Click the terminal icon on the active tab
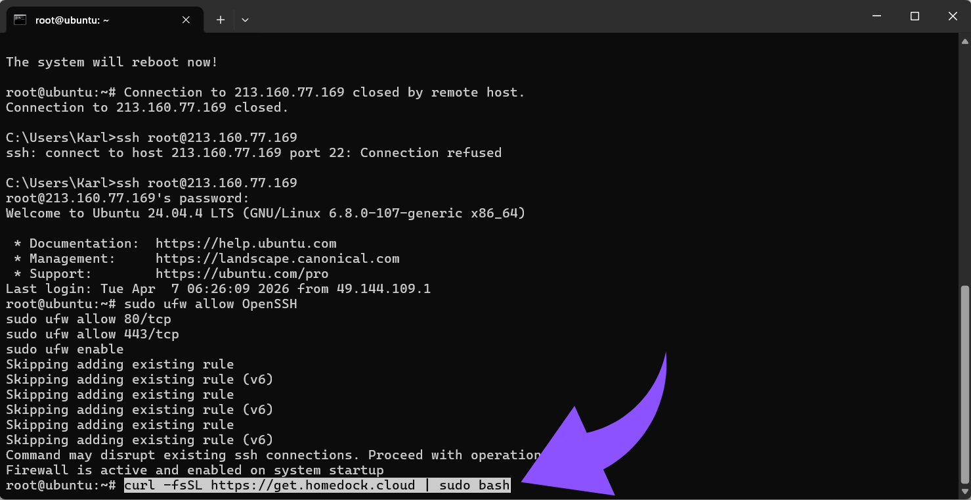The width and height of the screenshot is (971, 500). [18, 20]
